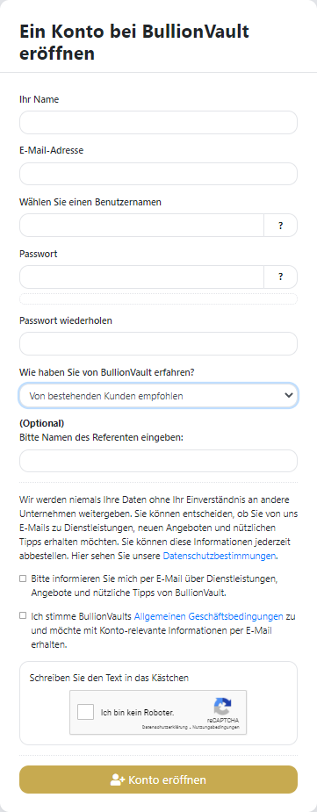Click the add-user icon on Konto eröffnen
The height and width of the screenshot is (812, 317).
pyautogui.click(x=118, y=780)
